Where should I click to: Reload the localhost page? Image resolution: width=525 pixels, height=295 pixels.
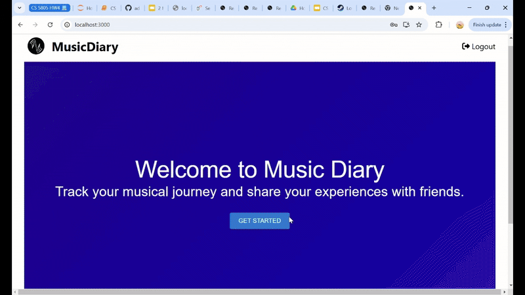coord(51,25)
